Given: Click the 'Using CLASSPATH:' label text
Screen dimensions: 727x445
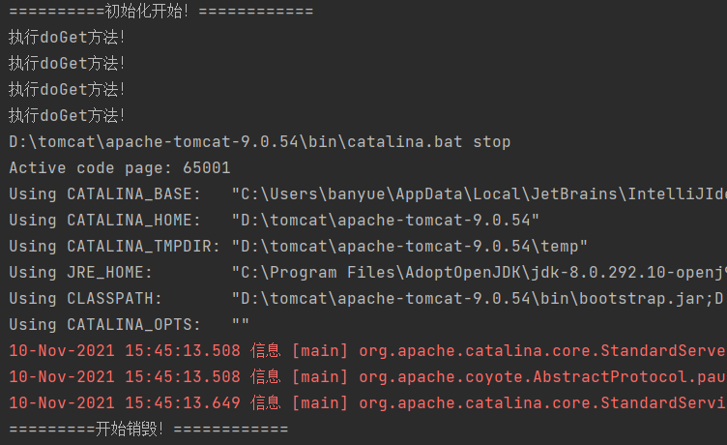Looking at the screenshot, I should 86,299.
